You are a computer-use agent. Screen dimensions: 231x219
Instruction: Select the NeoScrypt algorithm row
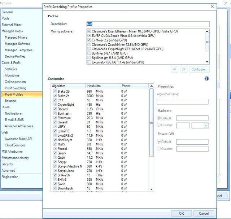(x=100, y=140)
